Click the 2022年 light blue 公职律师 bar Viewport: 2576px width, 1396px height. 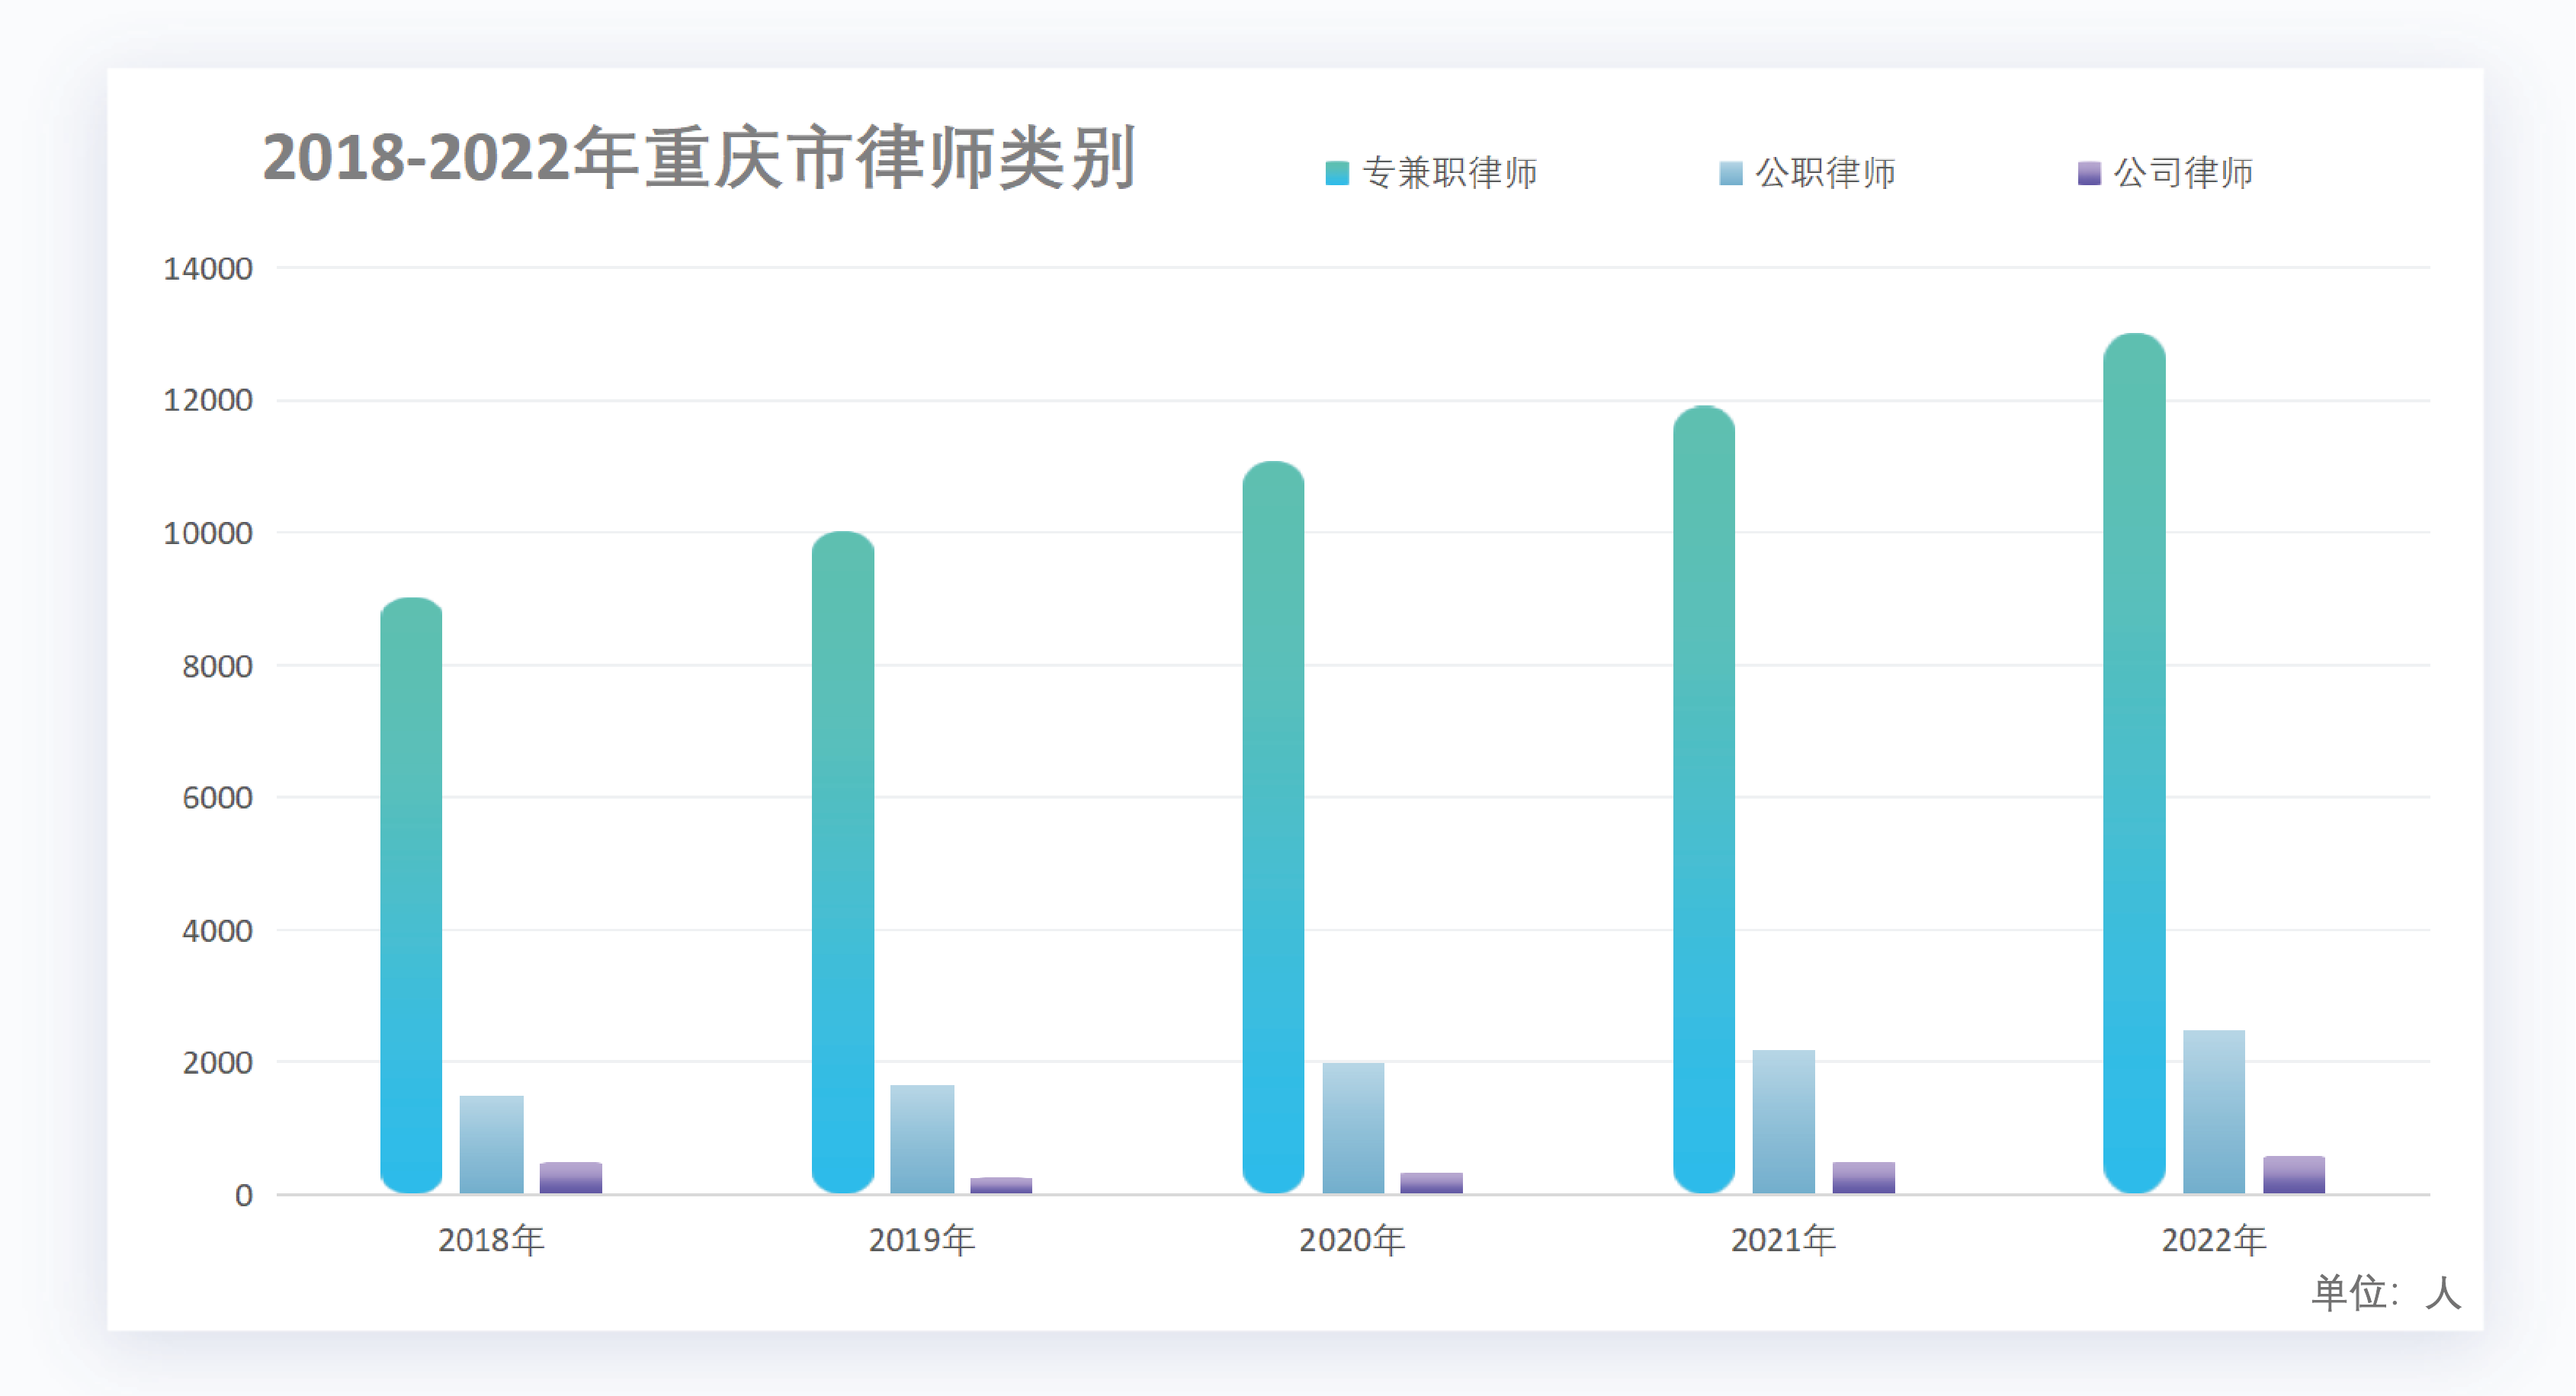(x=2213, y=1113)
